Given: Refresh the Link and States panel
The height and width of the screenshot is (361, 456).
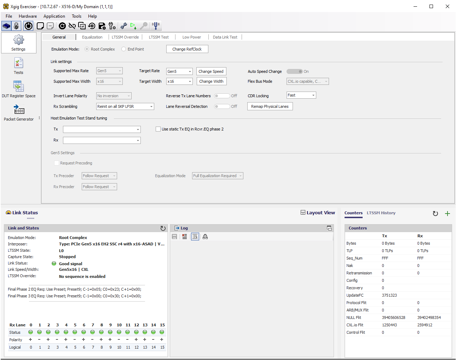Looking at the screenshot, I should pos(163,228).
